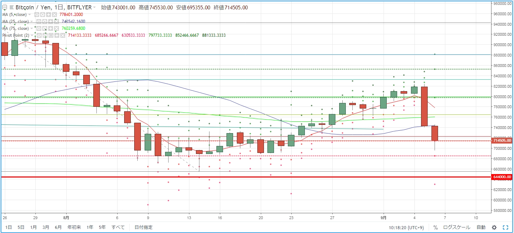
Task: Remove the MA (75, close) indicator with its X
Action: click(57, 28)
